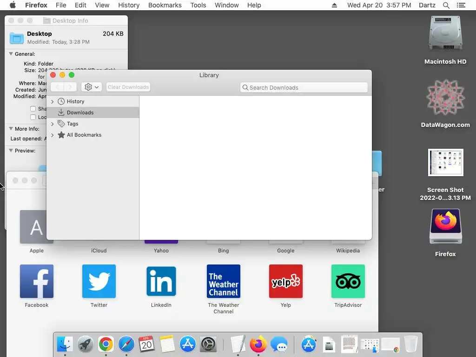Click the Wikipedia favorite label
The height and width of the screenshot is (357, 476).
coord(348,251)
